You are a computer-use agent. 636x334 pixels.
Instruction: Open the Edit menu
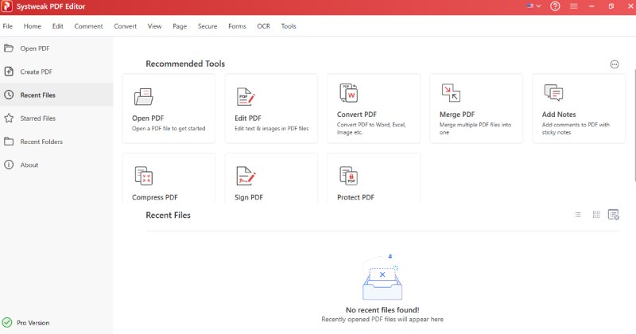pos(57,26)
